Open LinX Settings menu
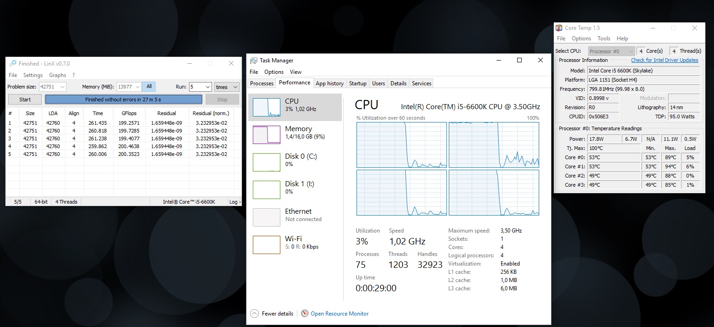Screen dimensions: 714x327 [x=33, y=75]
